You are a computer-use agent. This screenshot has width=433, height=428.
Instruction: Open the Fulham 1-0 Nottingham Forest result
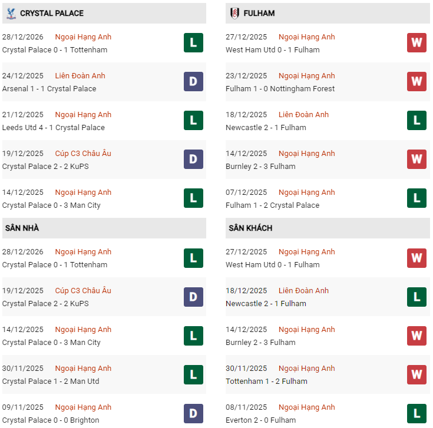[280, 88]
